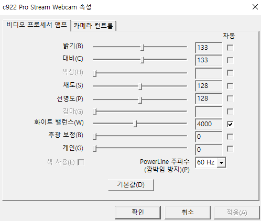Image resolution: width=261 pixels, height=221 pixels.
Task: Switch to the 카메라 컨트롤 tab
Action: (94, 26)
